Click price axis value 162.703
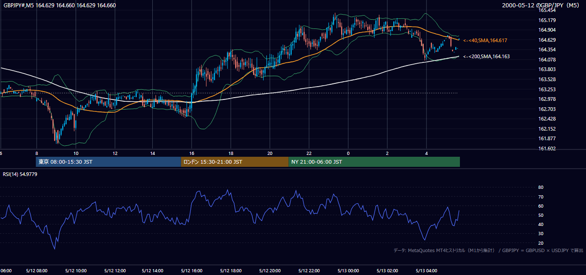 (x=547, y=109)
